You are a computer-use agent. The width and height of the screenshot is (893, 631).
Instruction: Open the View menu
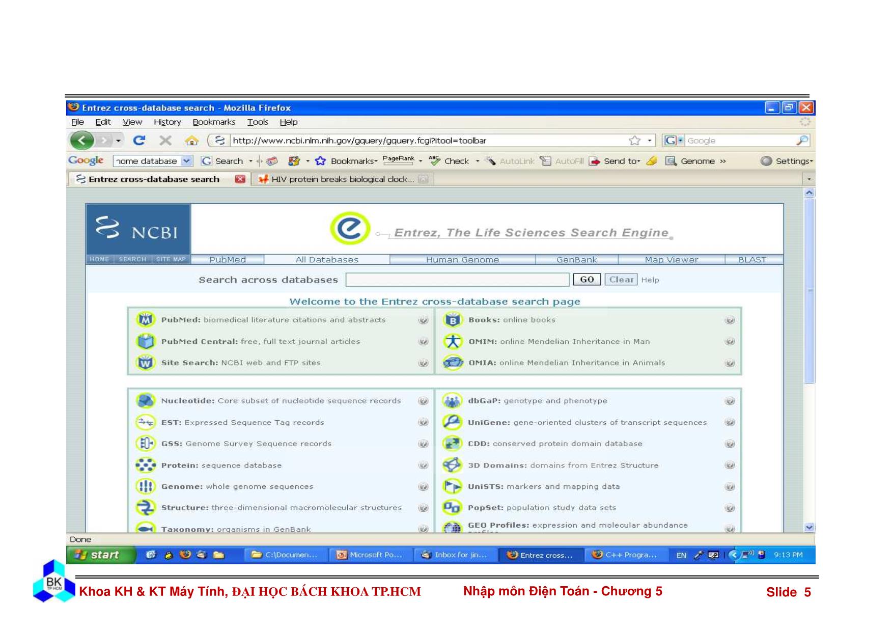[x=132, y=122]
